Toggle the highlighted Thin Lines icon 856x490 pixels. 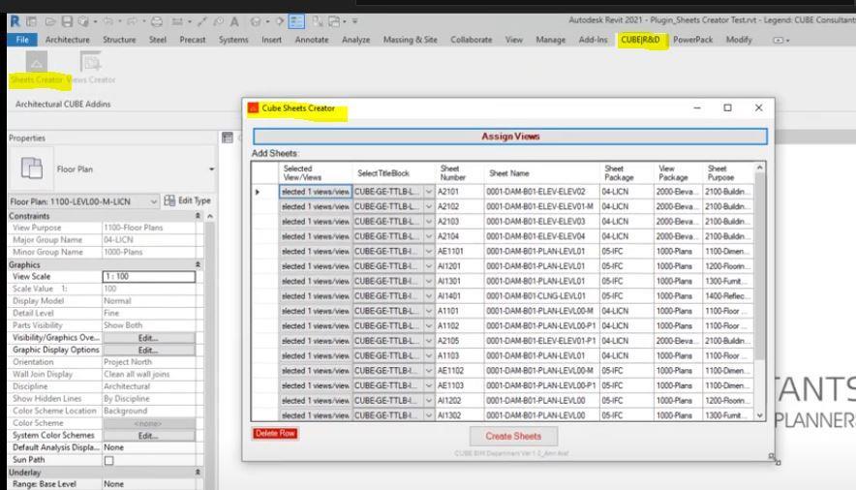pos(296,22)
